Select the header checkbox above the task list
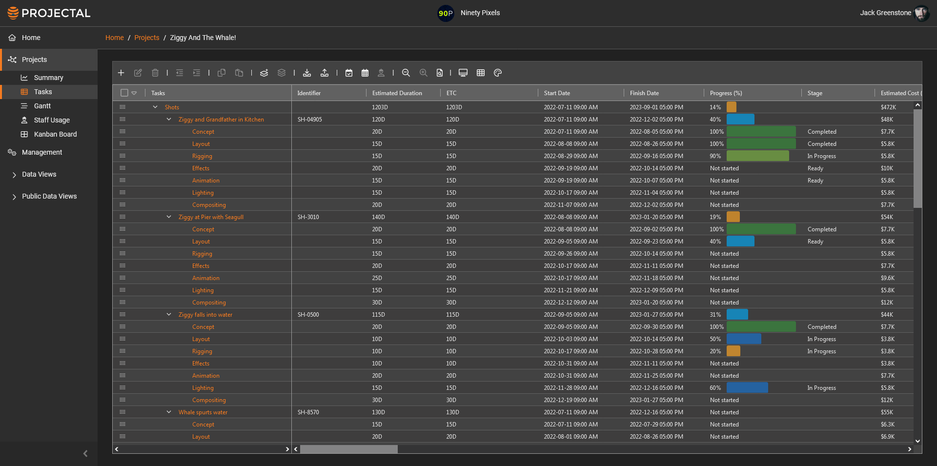This screenshot has width=937, height=466. pyautogui.click(x=124, y=93)
